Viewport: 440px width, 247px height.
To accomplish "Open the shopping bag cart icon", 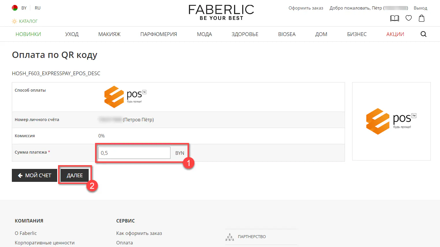I will [422, 18].
